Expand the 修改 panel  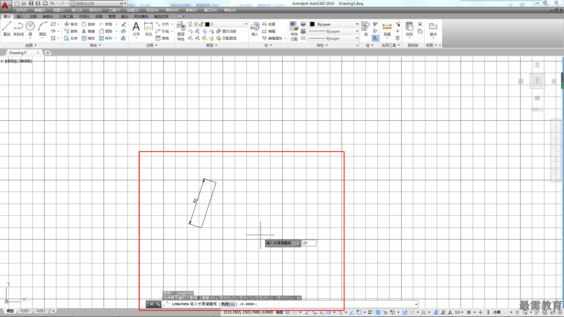95,45
